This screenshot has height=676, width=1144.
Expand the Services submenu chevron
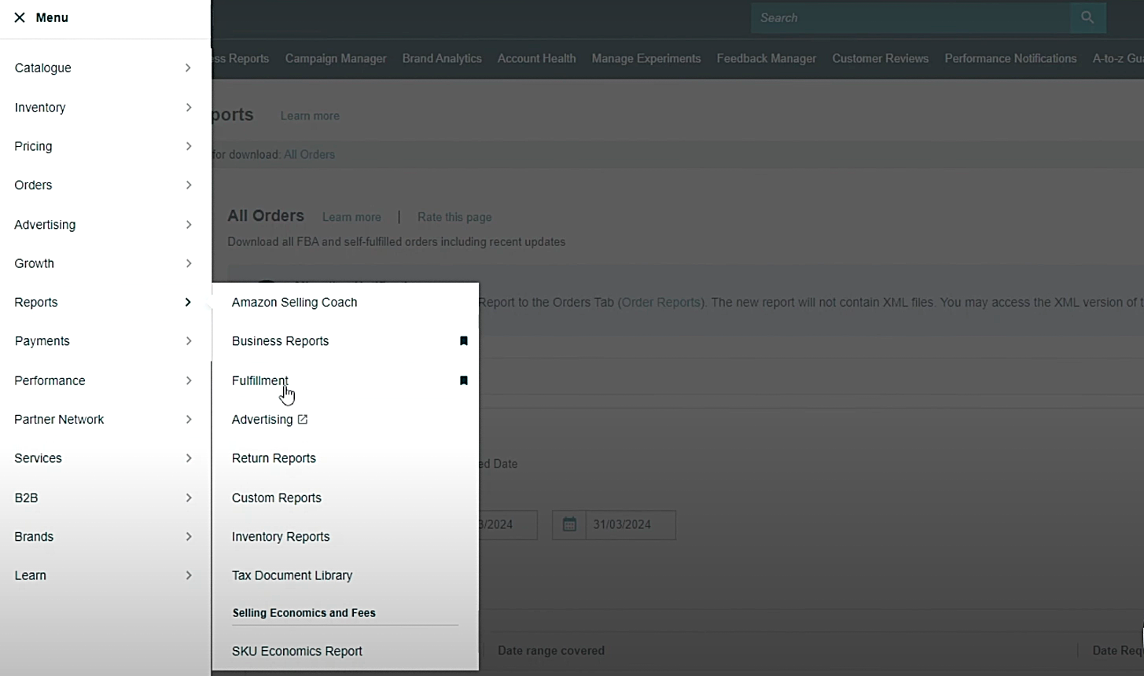coord(188,458)
